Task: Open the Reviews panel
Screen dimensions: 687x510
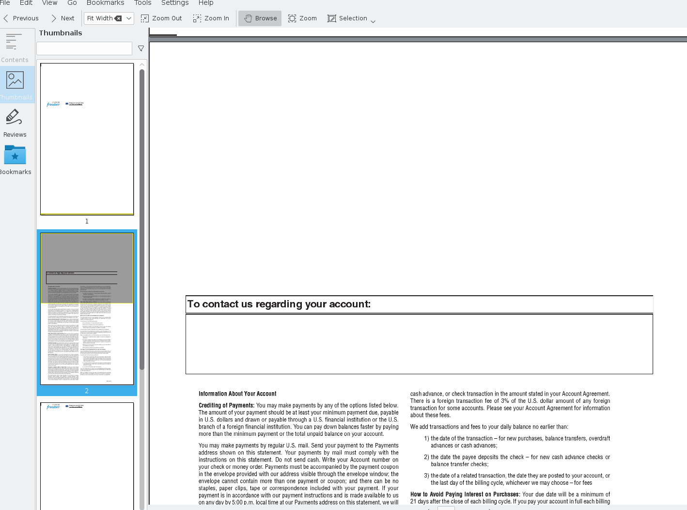Action: click(15, 122)
